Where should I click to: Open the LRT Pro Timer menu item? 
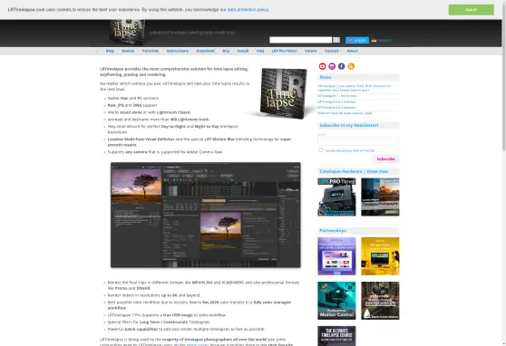point(284,51)
